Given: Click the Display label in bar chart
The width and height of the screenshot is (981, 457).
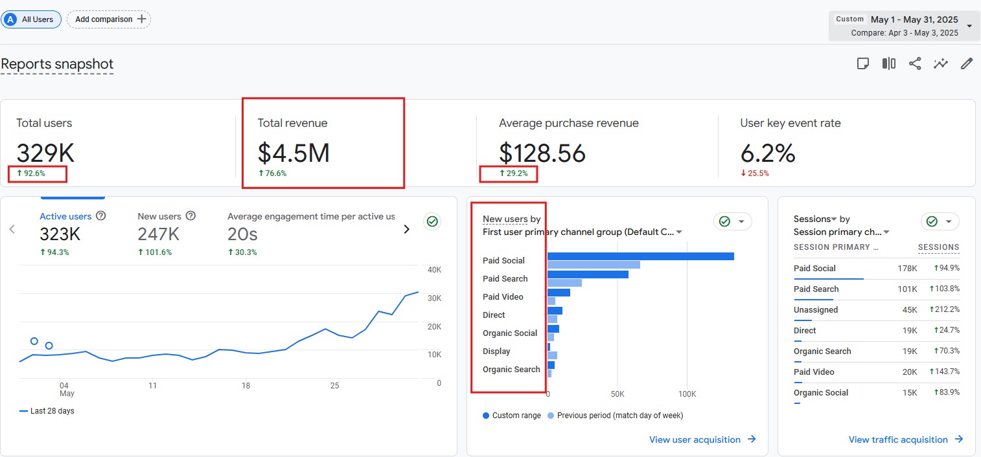Looking at the screenshot, I should coord(496,351).
